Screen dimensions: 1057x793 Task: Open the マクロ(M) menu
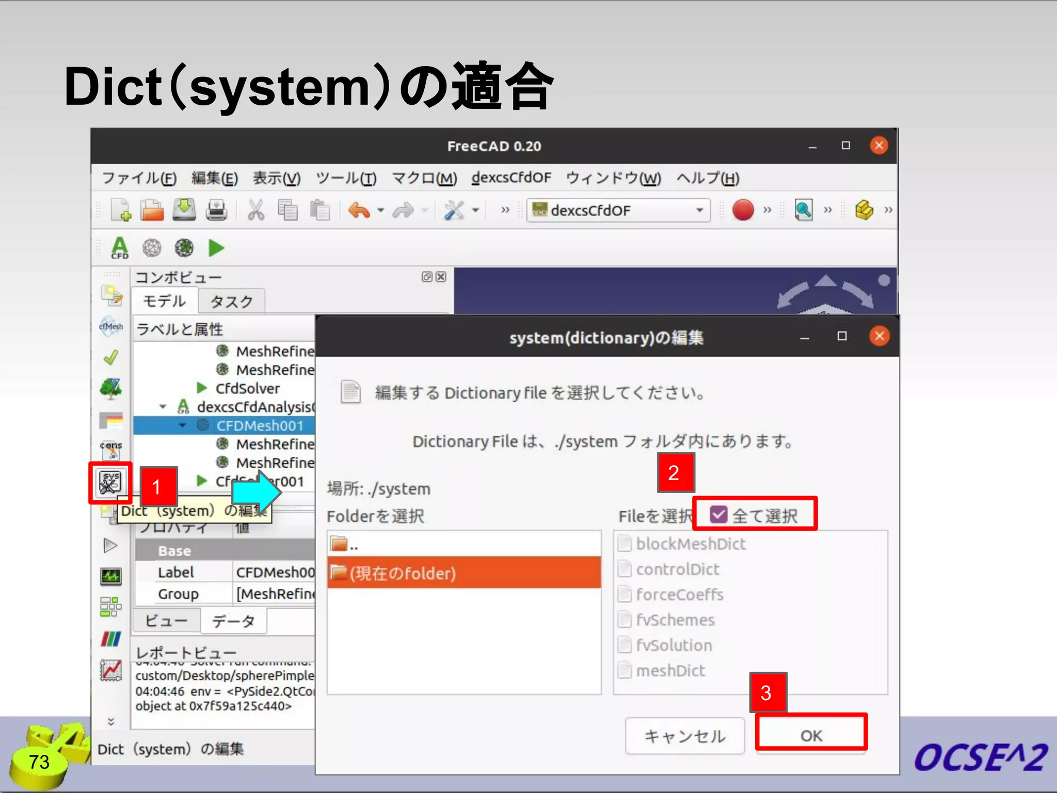click(x=424, y=178)
